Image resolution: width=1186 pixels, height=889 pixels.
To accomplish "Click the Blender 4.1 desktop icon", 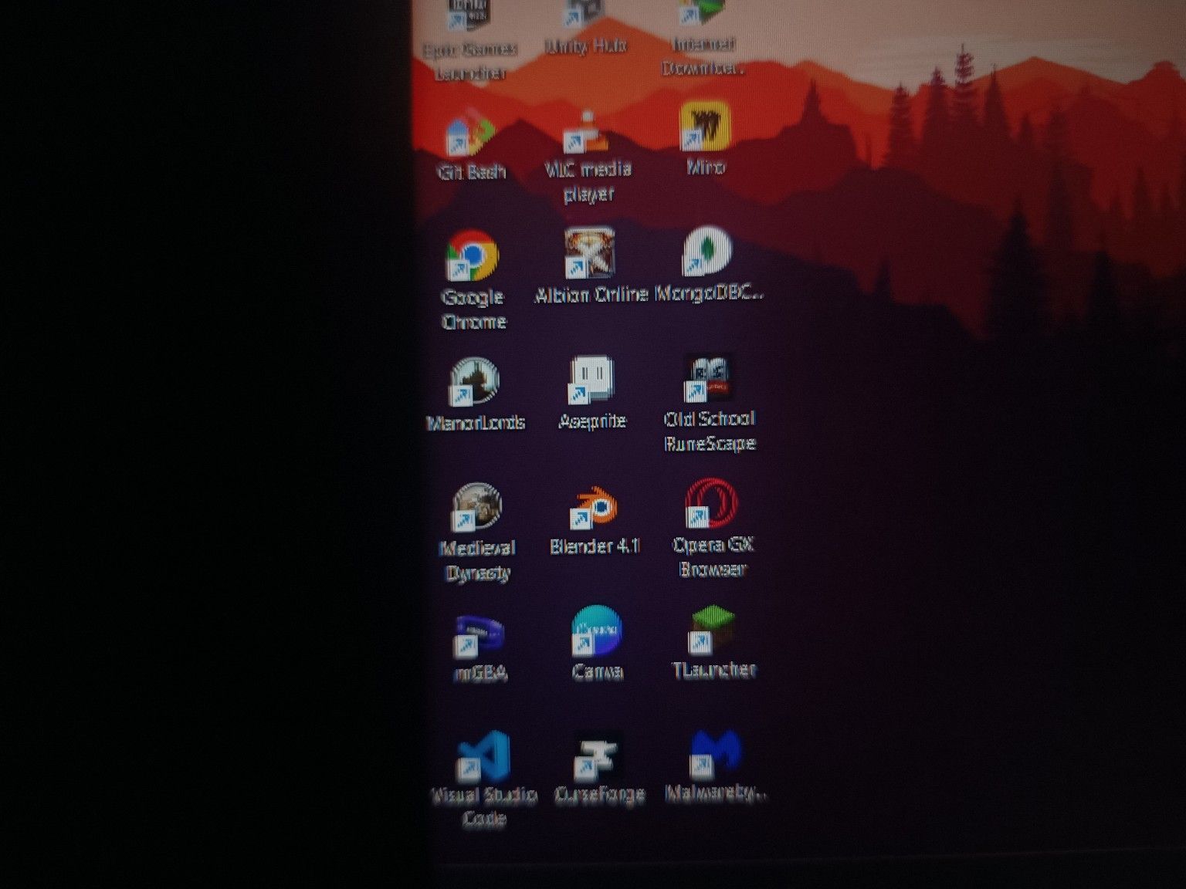I will pyautogui.click(x=595, y=520).
